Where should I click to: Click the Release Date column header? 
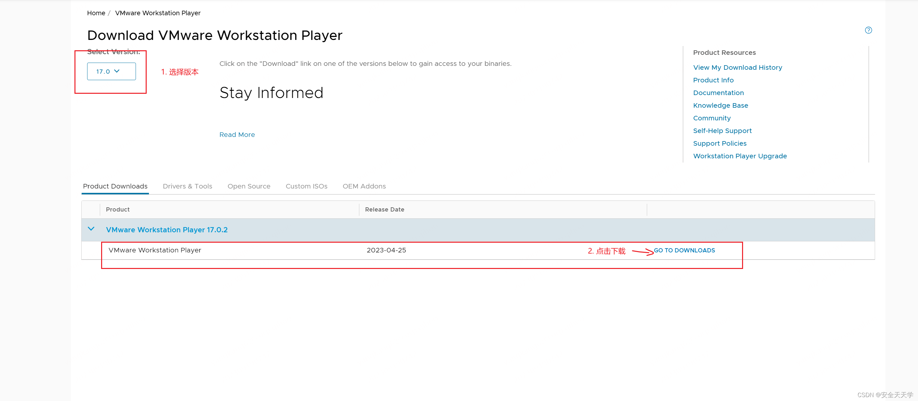pyautogui.click(x=384, y=210)
